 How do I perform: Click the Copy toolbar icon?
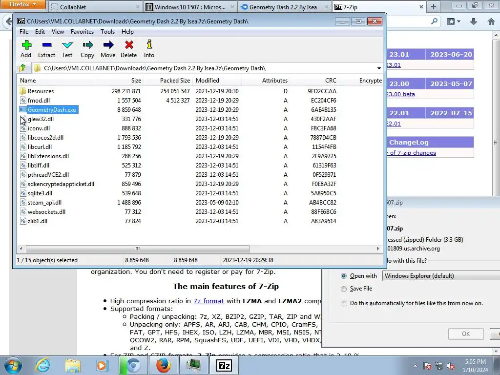pyautogui.click(x=88, y=45)
